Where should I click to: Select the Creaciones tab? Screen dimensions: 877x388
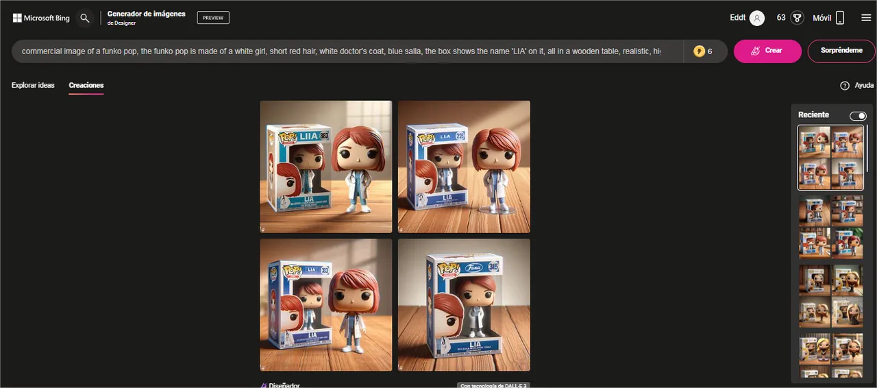tap(86, 86)
